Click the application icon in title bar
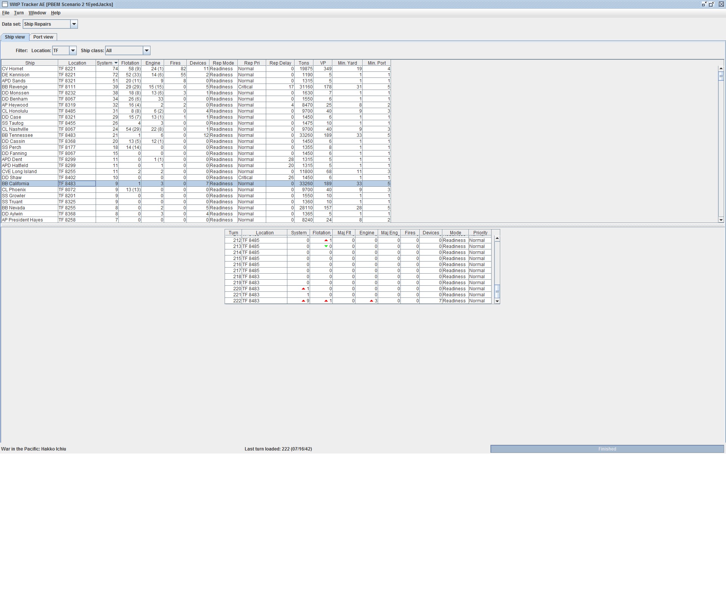Image resolution: width=726 pixels, height=593 pixels. 5,4
